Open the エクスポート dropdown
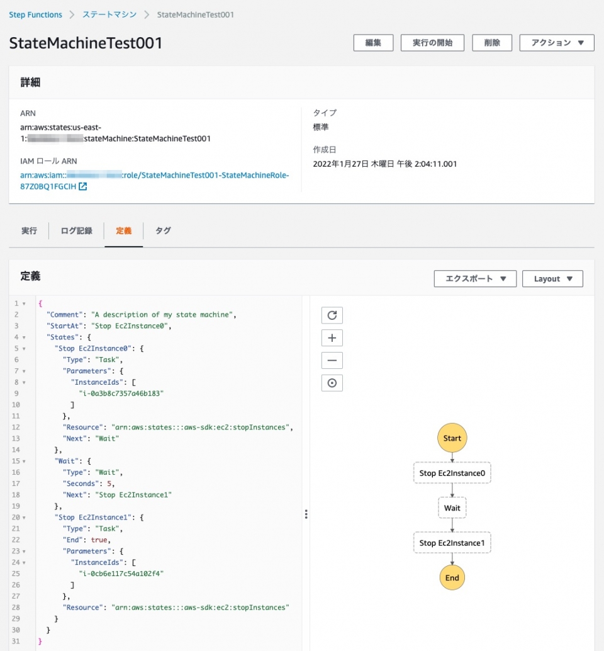 click(475, 278)
